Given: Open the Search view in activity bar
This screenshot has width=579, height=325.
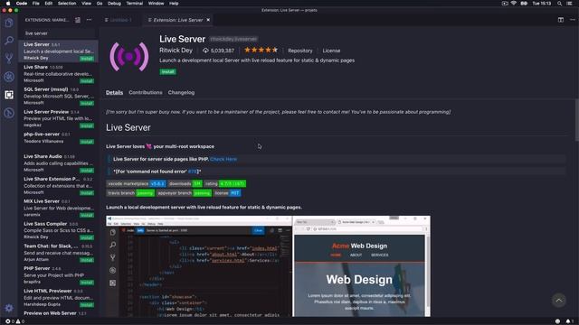Looking at the screenshot, I should coord(9,41).
